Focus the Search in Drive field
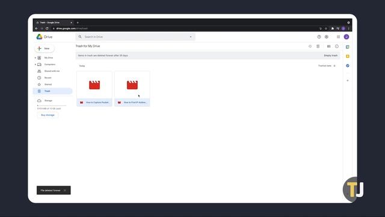Image resolution: width=385 pixels, height=217 pixels. (135, 37)
